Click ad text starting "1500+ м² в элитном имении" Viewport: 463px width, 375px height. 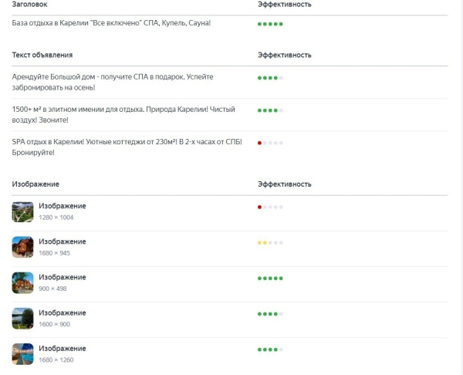(123, 114)
